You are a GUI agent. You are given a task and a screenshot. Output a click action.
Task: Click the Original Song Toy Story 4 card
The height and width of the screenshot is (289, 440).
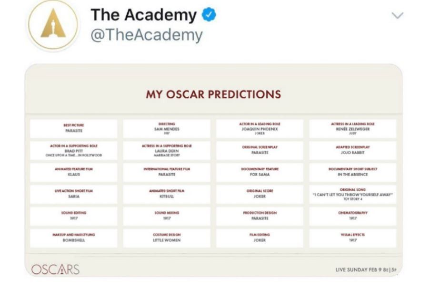click(x=353, y=194)
